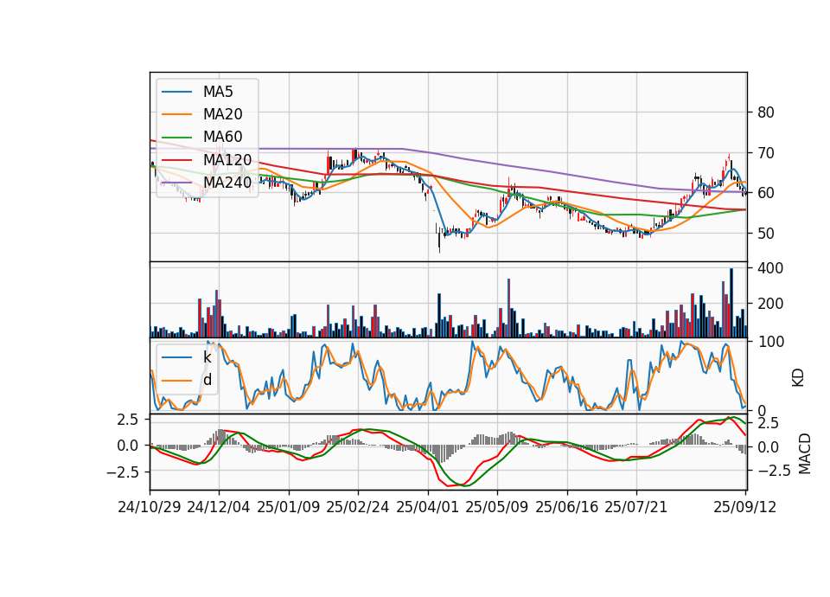The width and height of the screenshot is (830, 597).
Task: Click the 25/05/09 date axis label
Action: point(497,507)
